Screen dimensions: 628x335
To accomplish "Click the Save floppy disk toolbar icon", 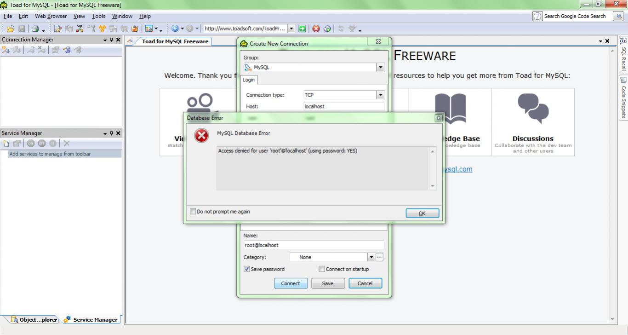I will [x=21, y=29].
